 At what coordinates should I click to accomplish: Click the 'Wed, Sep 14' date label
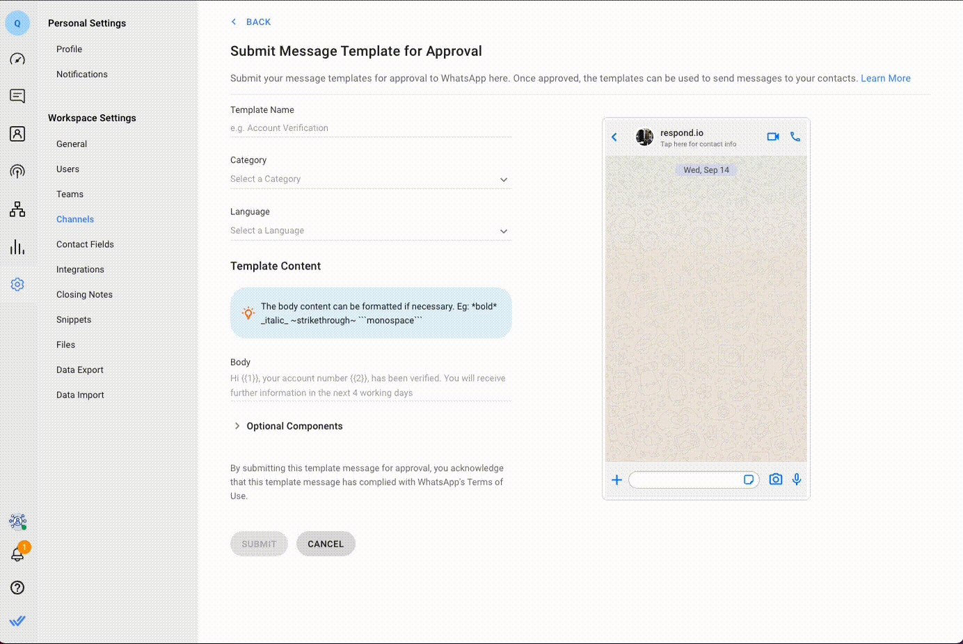coord(706,170)
